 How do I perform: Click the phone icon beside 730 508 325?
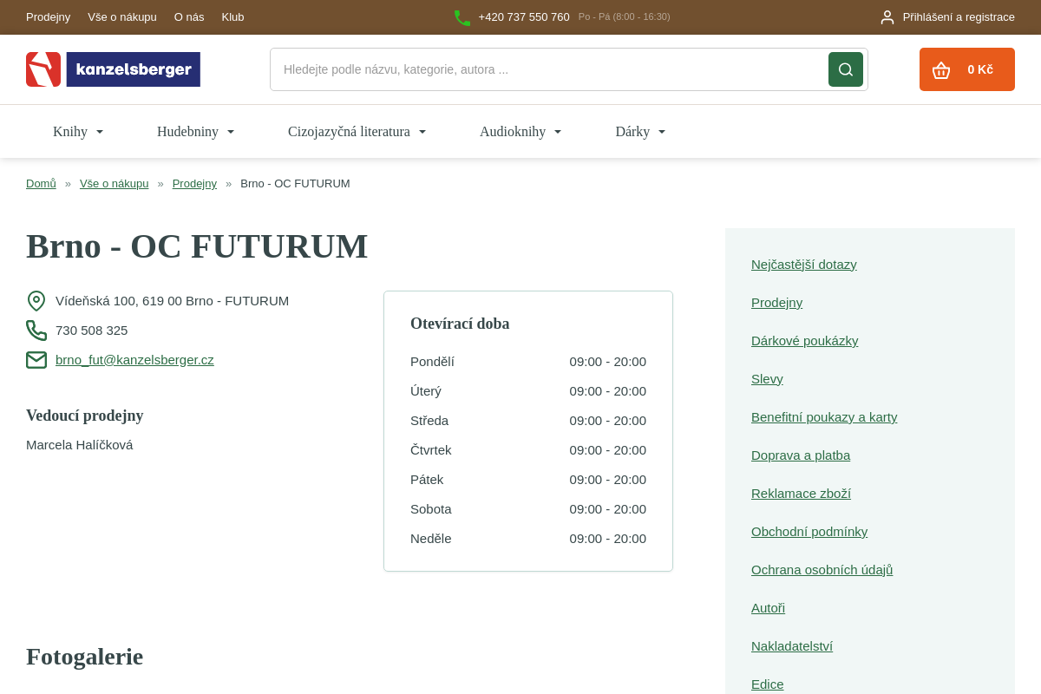(36, 331)
